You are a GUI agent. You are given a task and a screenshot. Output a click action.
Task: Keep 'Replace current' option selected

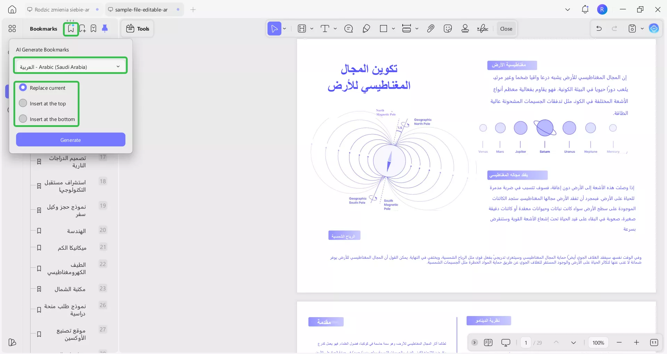tap(23, 88)
